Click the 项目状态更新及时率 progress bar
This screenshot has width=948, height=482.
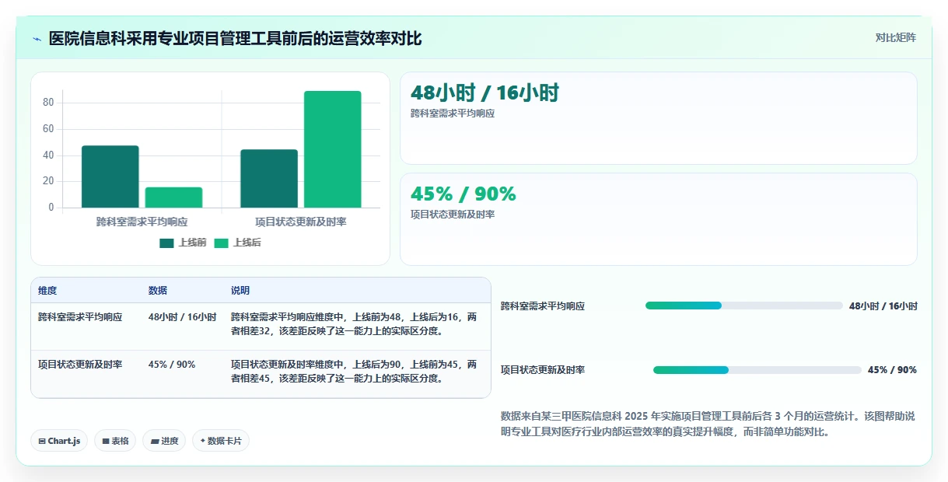coord(757,370)
